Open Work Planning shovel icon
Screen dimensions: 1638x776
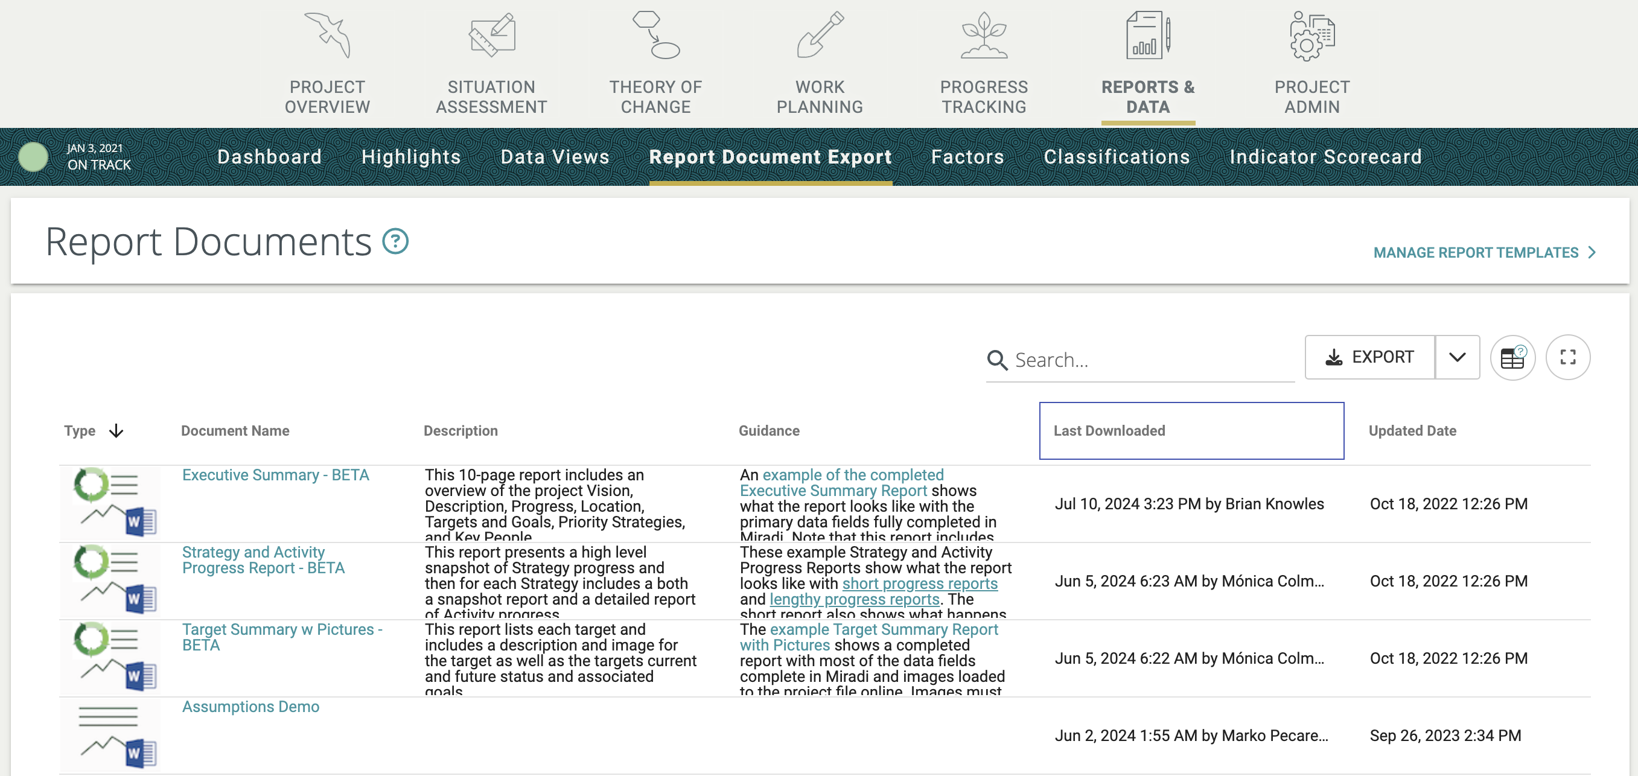(x=820, y=36)
